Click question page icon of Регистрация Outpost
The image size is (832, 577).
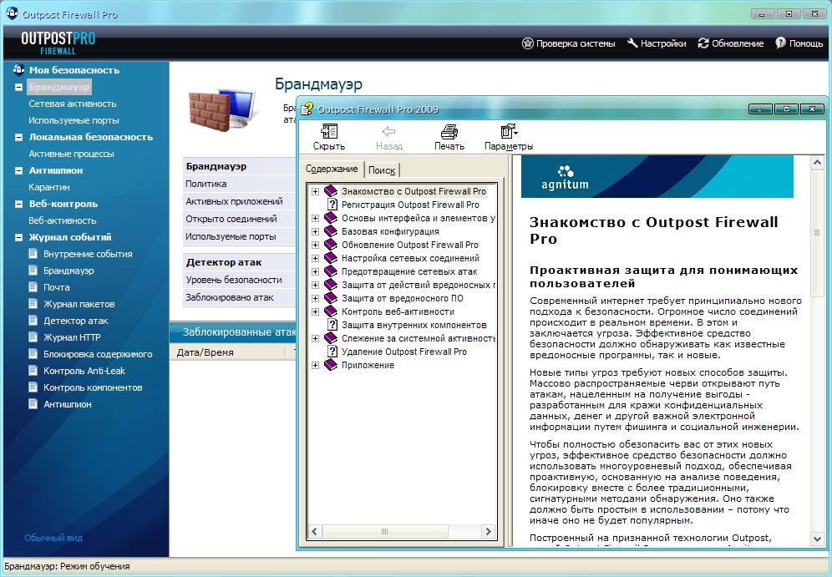click(332, 205)
